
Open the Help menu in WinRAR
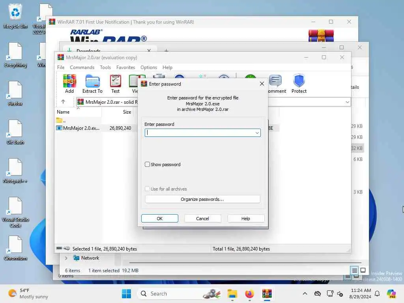click(x=167, y=67)
